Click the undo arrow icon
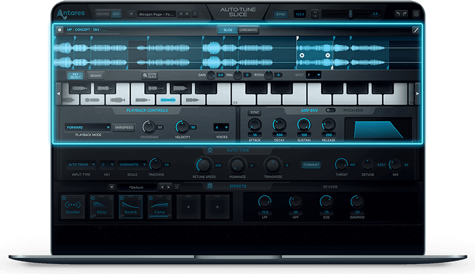This screenshot has height=274, width=475. tap(398, 14)
